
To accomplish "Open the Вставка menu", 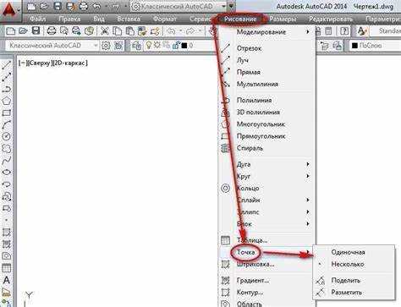I will point(129,19).
